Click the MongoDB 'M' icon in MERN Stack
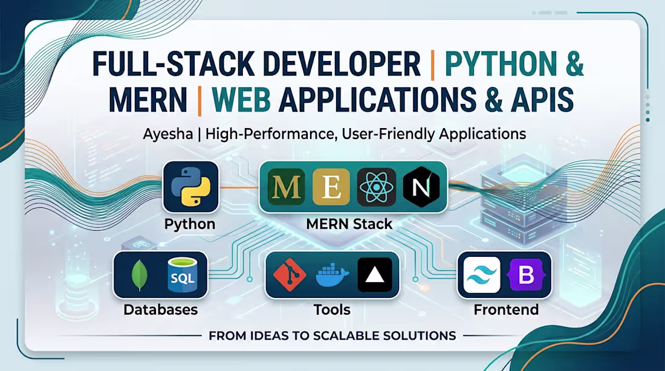 click(287, 187)
